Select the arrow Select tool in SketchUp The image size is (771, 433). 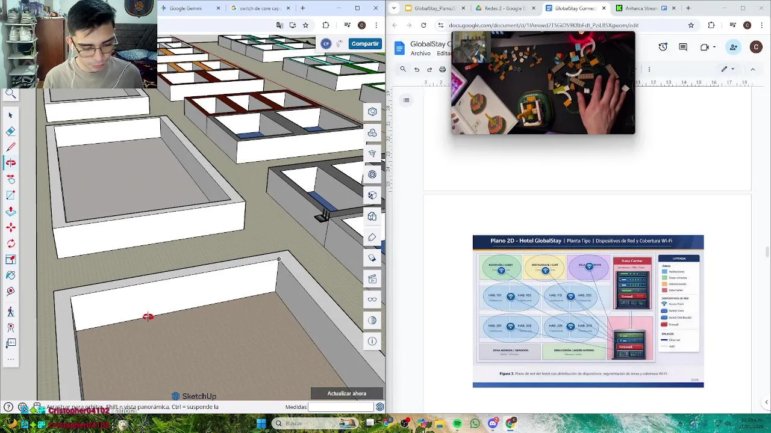coord(10,115)
